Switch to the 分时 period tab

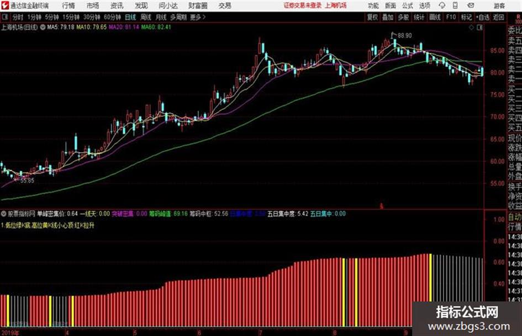pos(18,17)
